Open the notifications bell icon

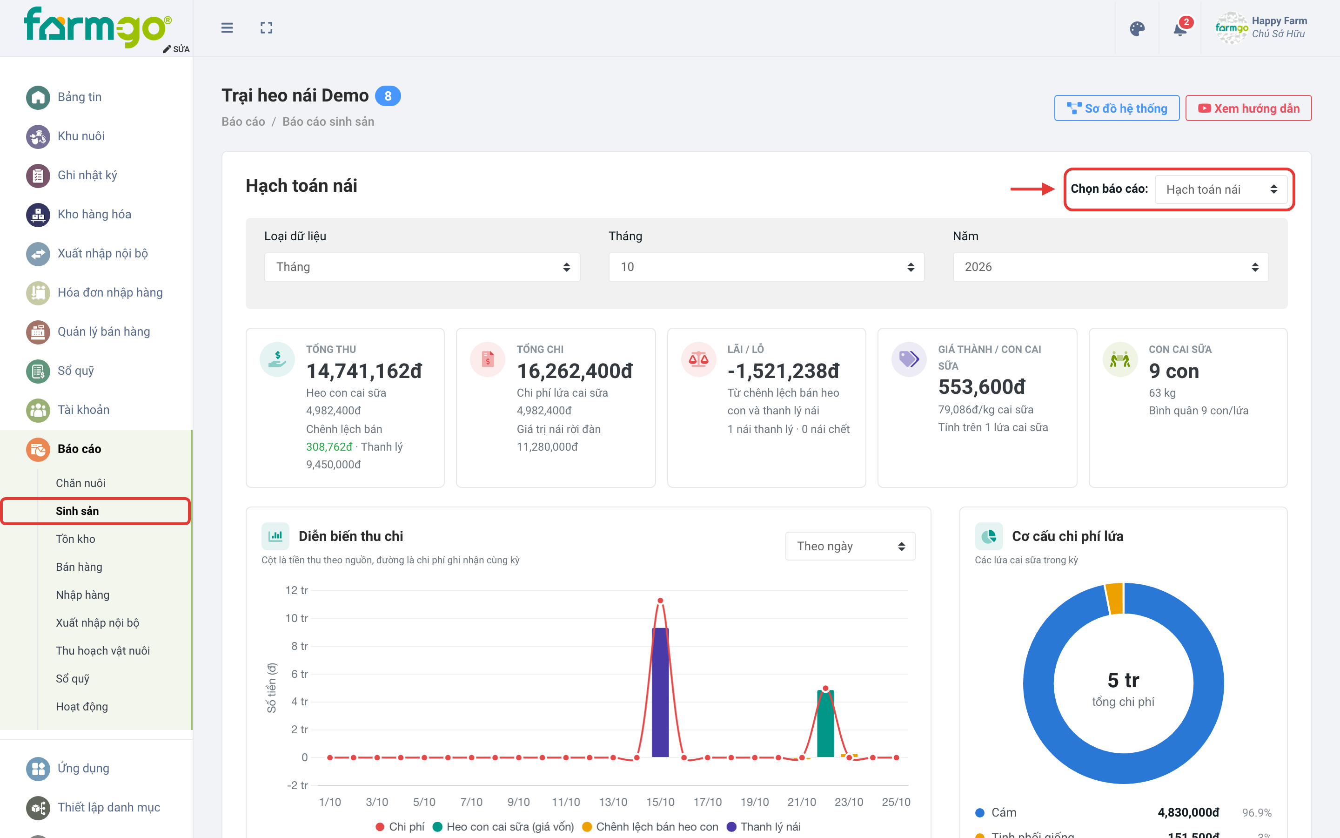[1180, 28]
